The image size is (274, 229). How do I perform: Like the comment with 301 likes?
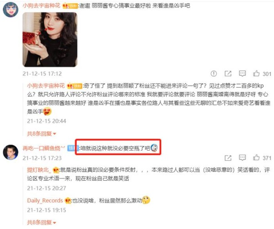pos(256,73)
